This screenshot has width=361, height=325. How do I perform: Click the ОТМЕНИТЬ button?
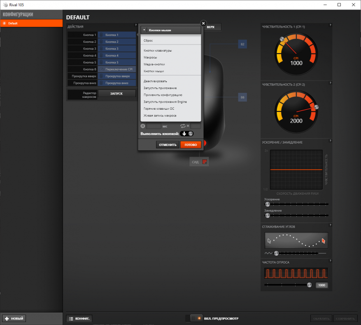pyautogui.click(x=168, y=145)
